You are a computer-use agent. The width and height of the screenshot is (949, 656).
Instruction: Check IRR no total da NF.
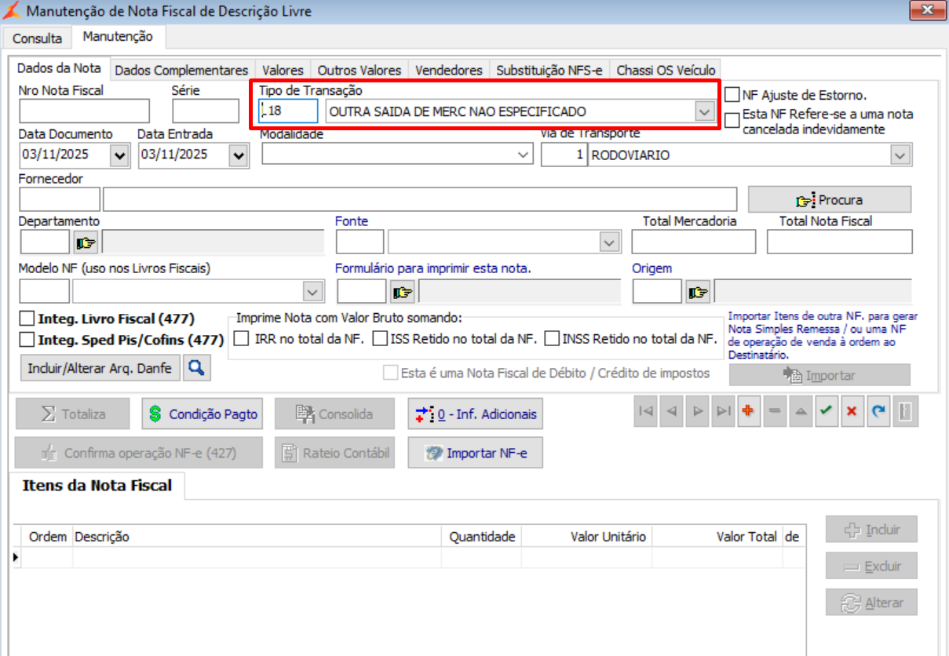click(x=242, y=339)
